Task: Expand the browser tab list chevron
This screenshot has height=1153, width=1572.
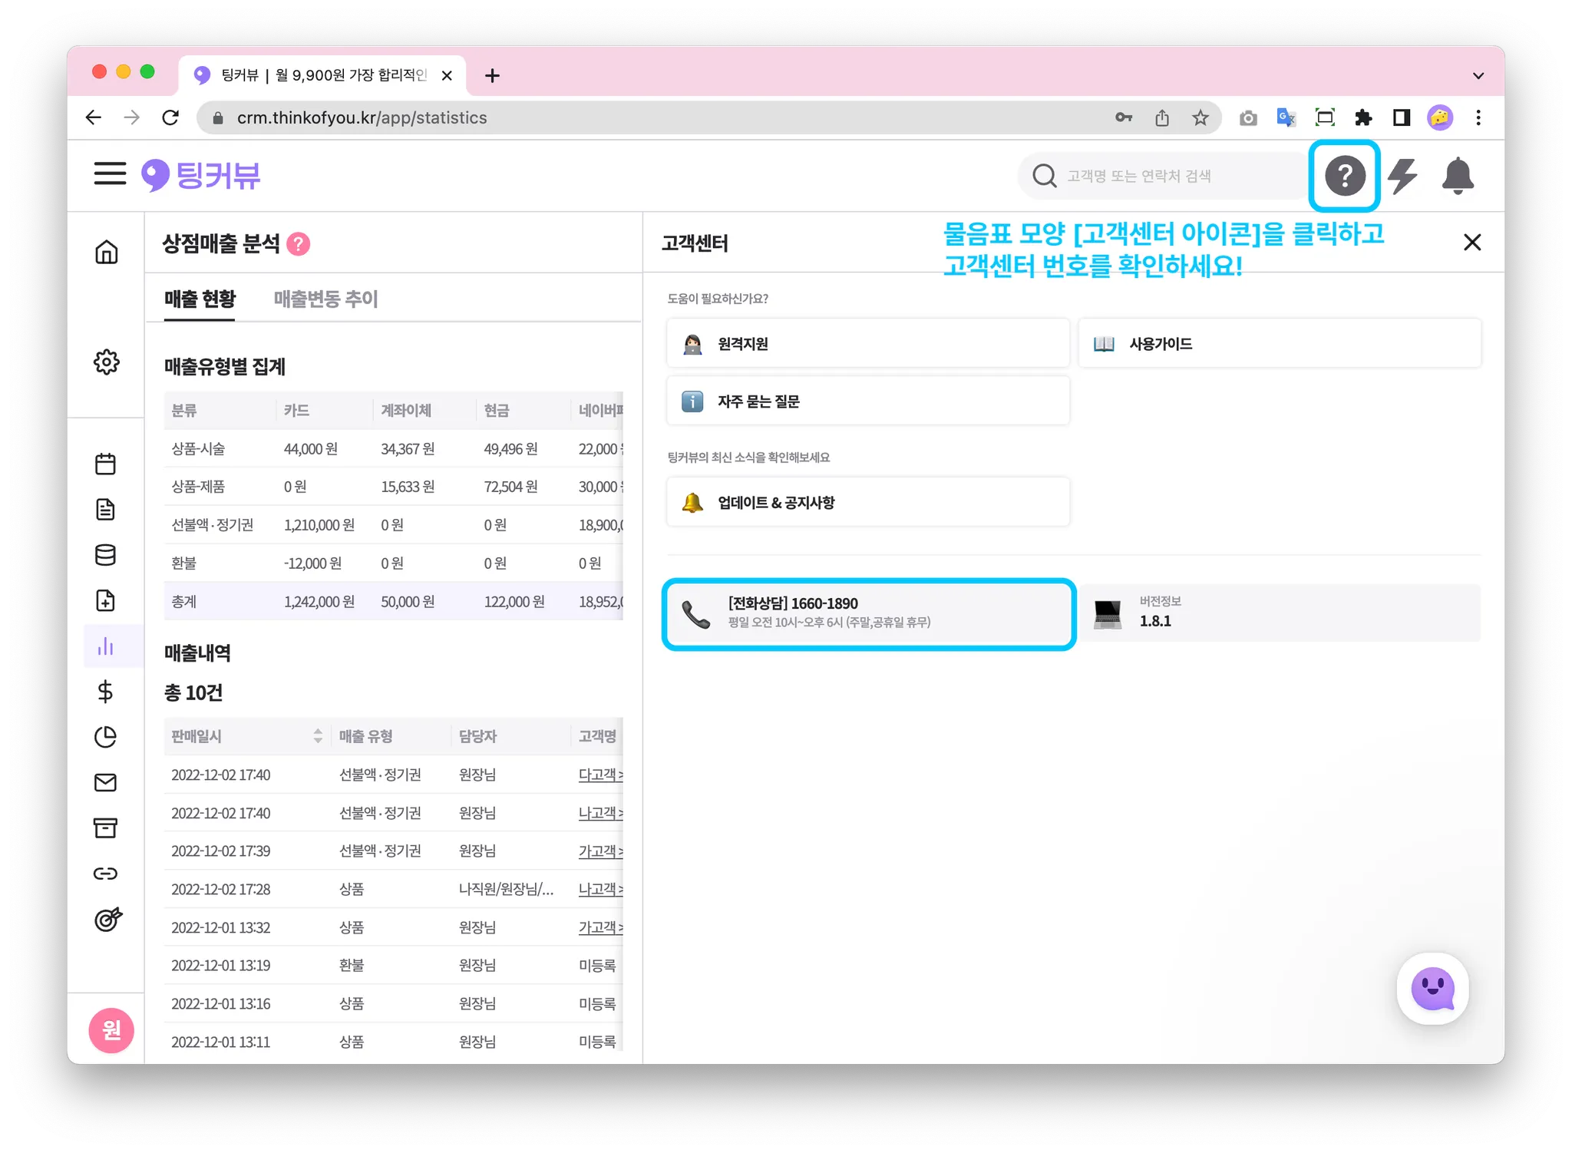Action: (1478, 76)
